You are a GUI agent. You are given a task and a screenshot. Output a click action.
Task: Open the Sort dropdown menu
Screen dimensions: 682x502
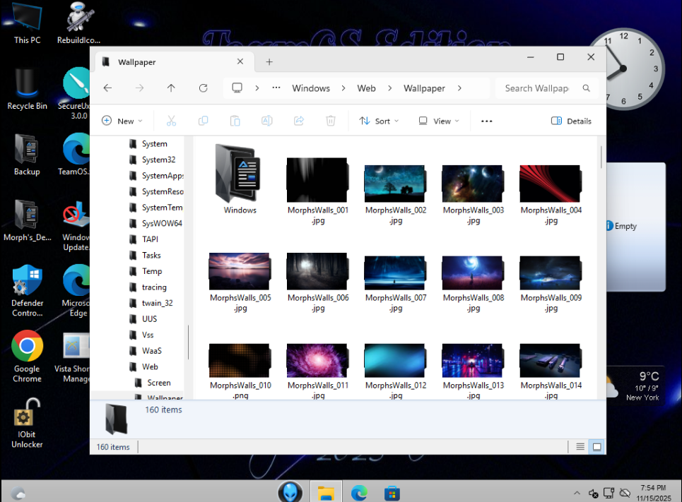[x=379, y=121]
